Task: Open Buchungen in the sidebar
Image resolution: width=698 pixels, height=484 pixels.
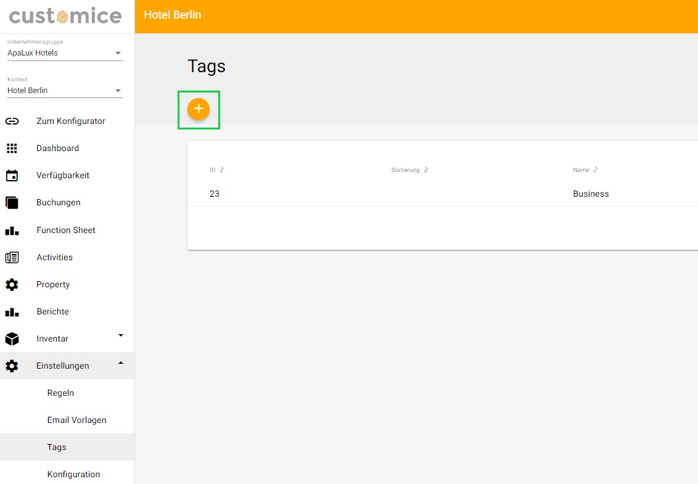Action: [59, 203]
